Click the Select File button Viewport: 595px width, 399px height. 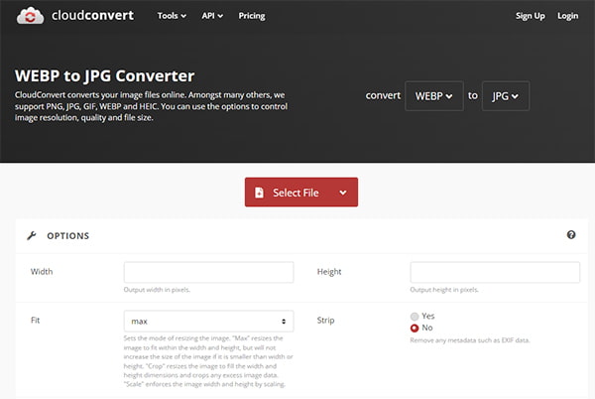[x=300, y=193]
